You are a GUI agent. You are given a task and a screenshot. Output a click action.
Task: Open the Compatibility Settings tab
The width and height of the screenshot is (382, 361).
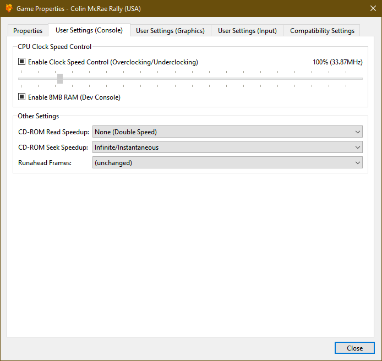click(x=322, y=31)
